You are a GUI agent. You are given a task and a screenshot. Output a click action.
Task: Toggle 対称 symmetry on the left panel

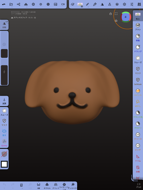click(4, 25)
